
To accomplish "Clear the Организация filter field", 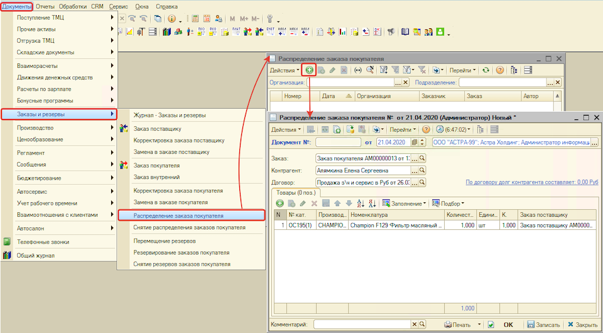I will point(405,82).
